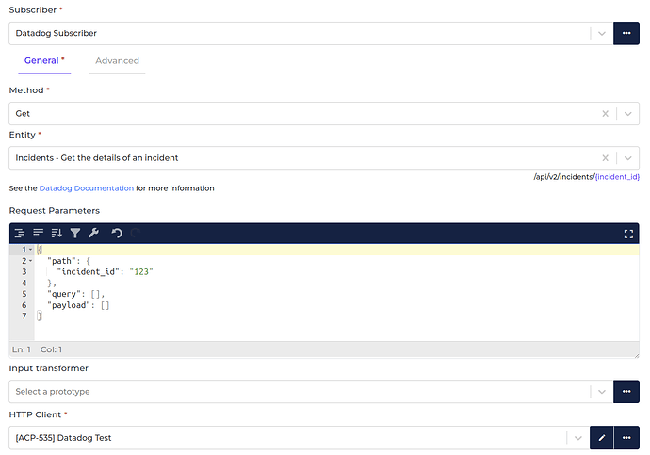650x455 pixels.
Task: Sort JSON contents with the sort icon
Action: click(57, 233)
